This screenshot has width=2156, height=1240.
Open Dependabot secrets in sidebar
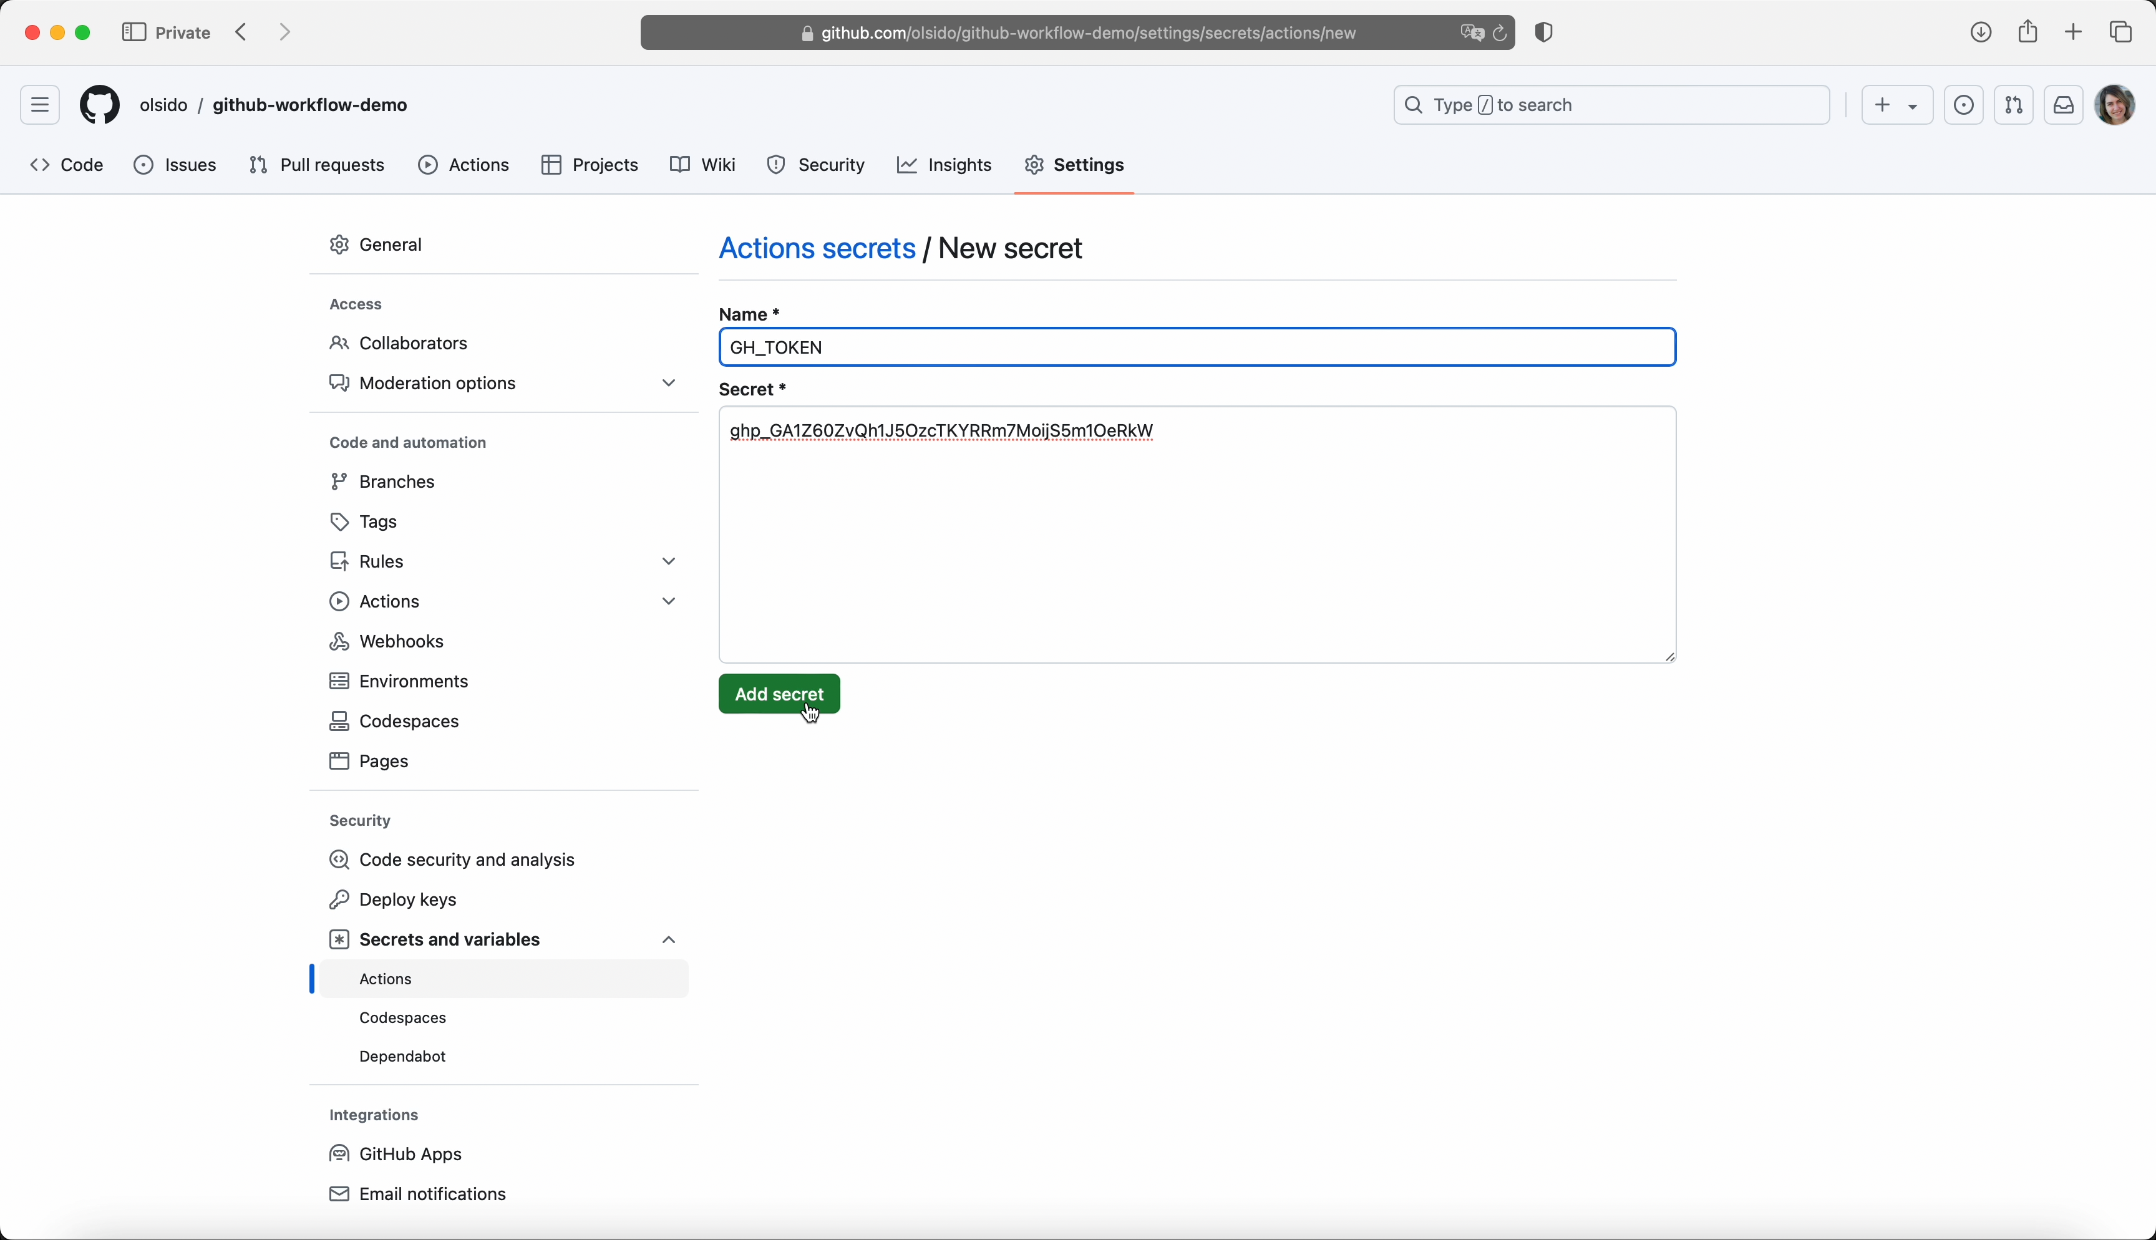[403, 1057]
